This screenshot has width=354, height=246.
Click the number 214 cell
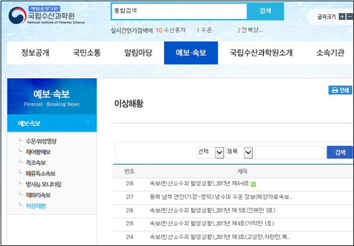[129, 237]
